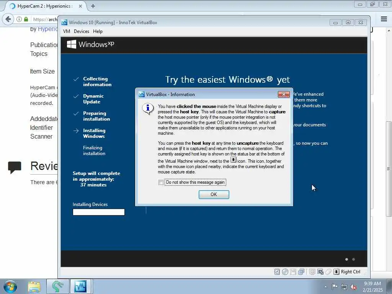Click the CD/DVD drive icon in VirtualBox status bar
Image resolution: width=392 pixels, height=294 pixels.
coord(285,272)
